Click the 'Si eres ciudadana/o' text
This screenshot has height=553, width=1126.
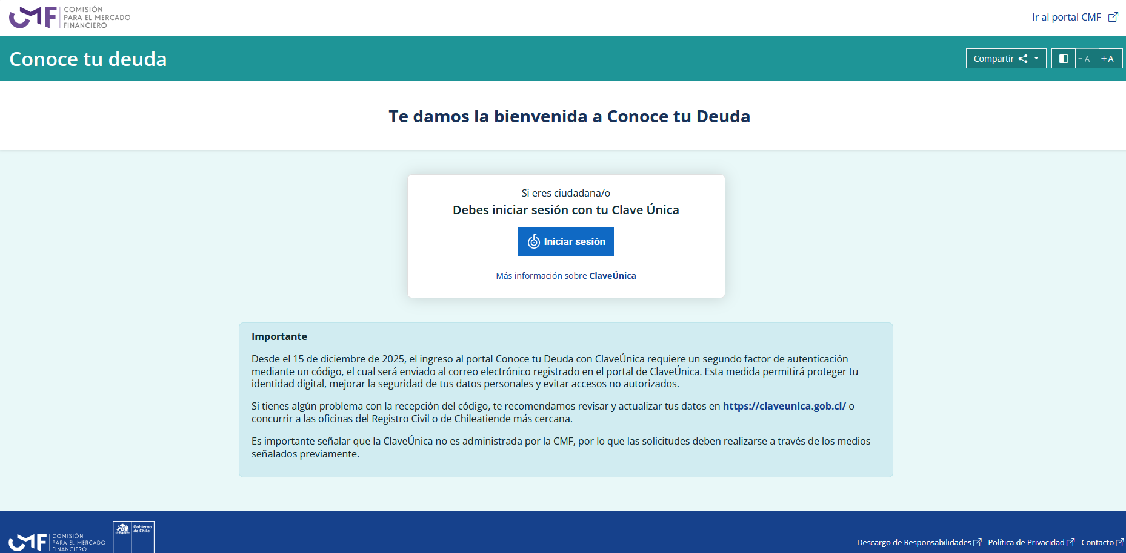click(x=566, y=193)
